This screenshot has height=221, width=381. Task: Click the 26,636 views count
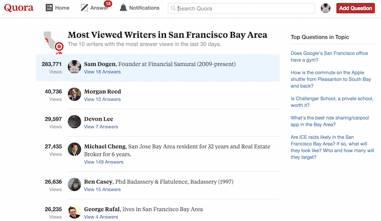[x=53, y=182]
